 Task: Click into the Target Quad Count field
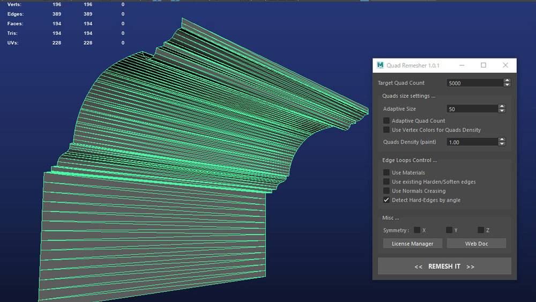pyautogui.click(x=474, y=83)
